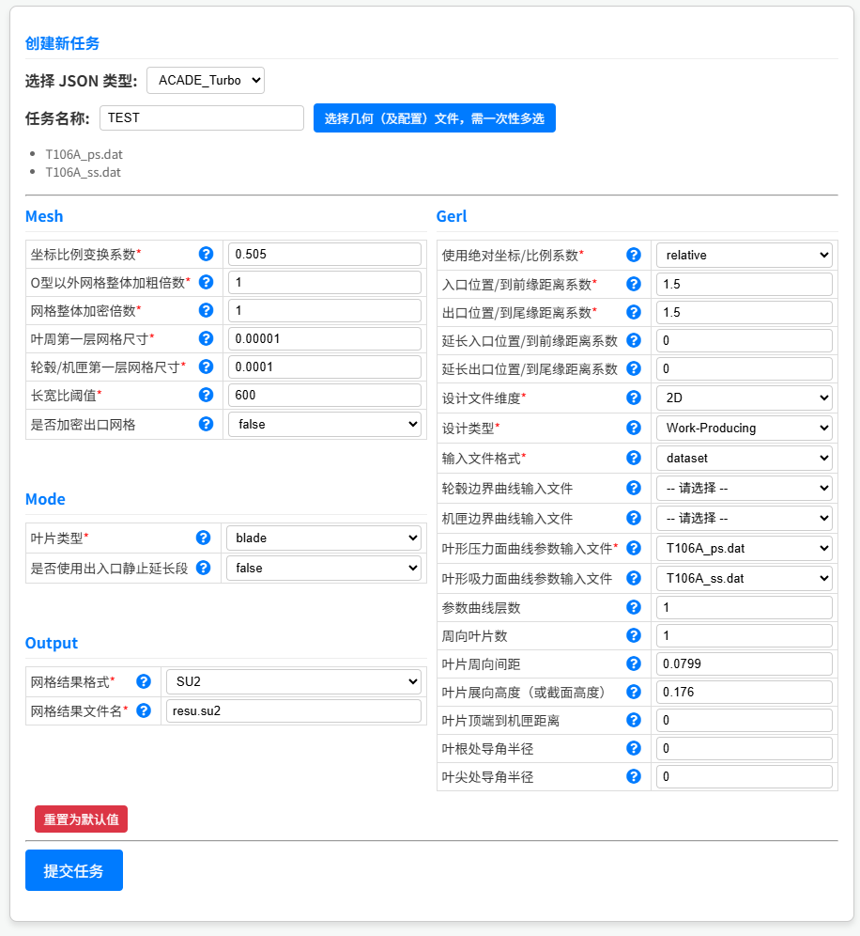Viewport: 860px width, 936px height.
Task: Click 选择几何（及配置）文件 upload button
Action: pyautogui.click(x=434, y=117)
